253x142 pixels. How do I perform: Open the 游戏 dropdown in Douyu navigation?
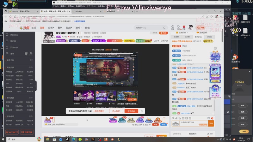click(78, 28)
